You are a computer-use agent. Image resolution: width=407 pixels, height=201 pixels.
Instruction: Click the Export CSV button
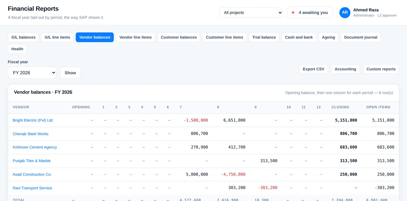314,69
